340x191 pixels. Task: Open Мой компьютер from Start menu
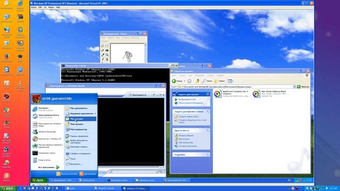point(81,129)
